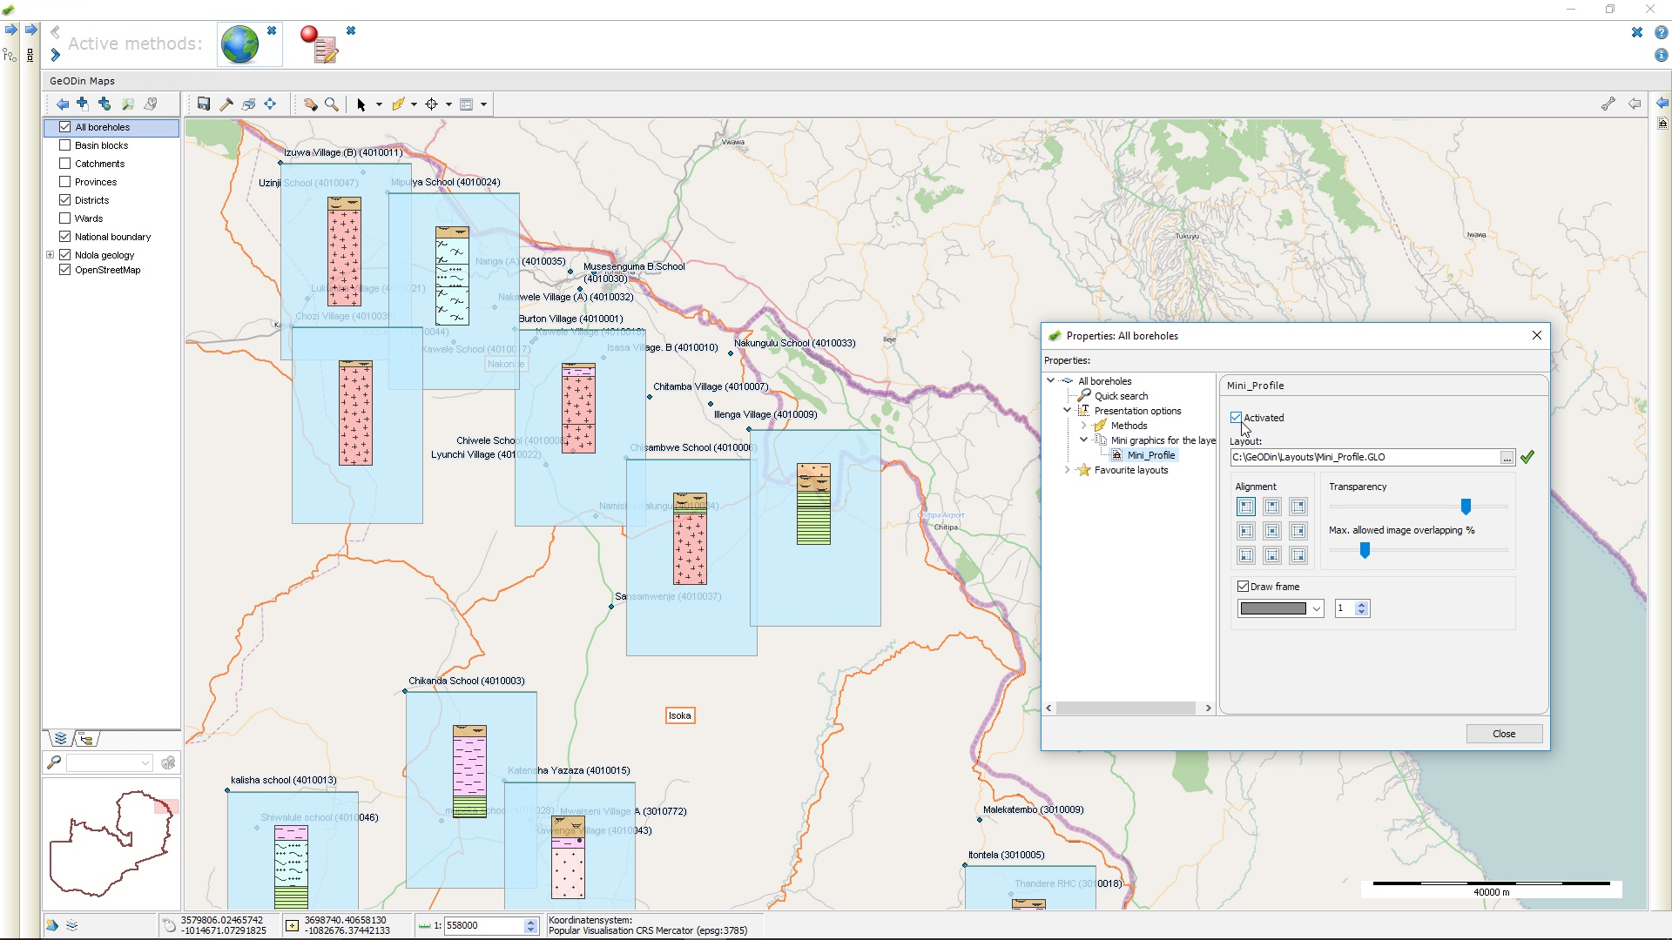The height and width of the screenshot is (940, 1672).
Task: Activate the Print icon in the map toolbar
Action: tap(249, 104)
